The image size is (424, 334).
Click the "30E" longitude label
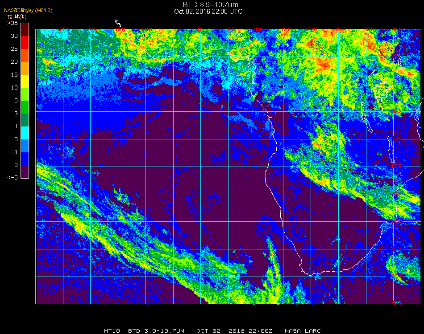pyautogui.click(x=369, y=29)
